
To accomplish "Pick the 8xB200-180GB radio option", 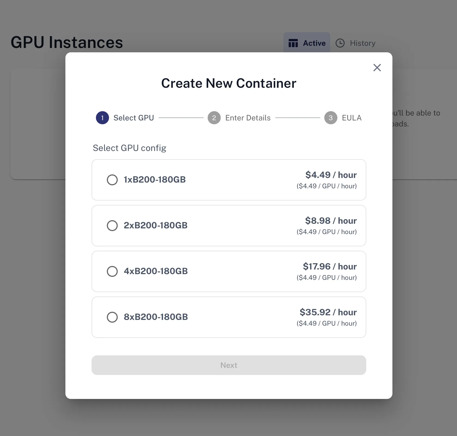I will pos(112,317).
